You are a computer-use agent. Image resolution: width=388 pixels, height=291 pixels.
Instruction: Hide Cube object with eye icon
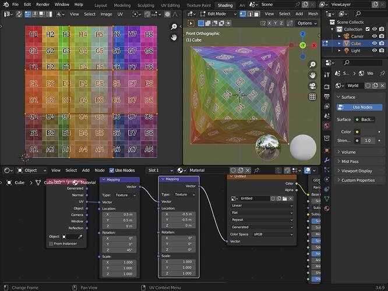click(x=375, y=43)
